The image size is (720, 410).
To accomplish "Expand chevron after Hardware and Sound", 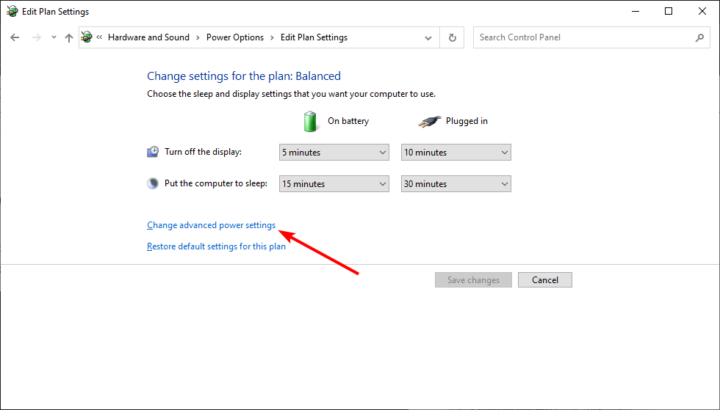I will click(x=198, y=37).
